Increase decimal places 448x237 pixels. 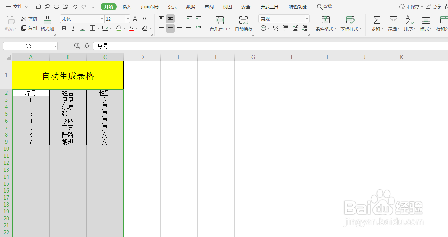[x=295, y=28]
